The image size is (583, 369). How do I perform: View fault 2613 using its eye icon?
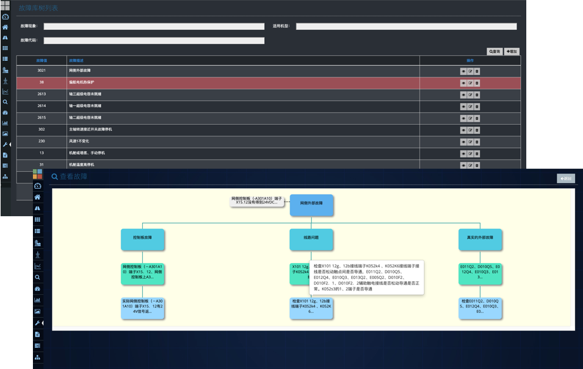click(x=463, y=95)
